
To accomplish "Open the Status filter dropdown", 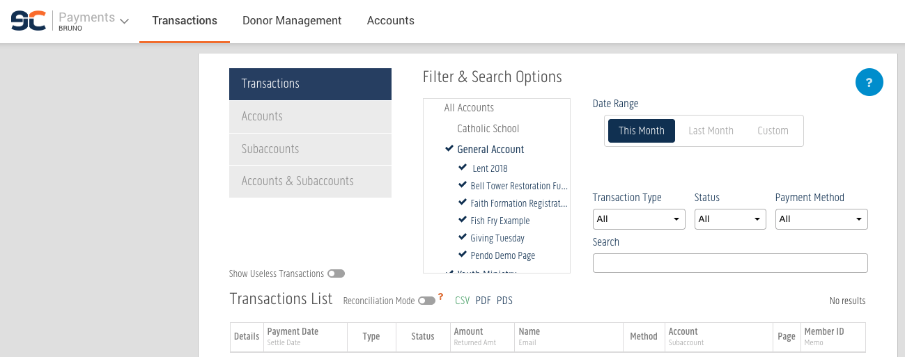I will (730, 219).
